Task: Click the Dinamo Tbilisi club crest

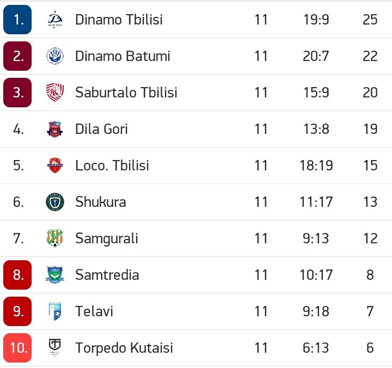Action: (x=55, y=20)
